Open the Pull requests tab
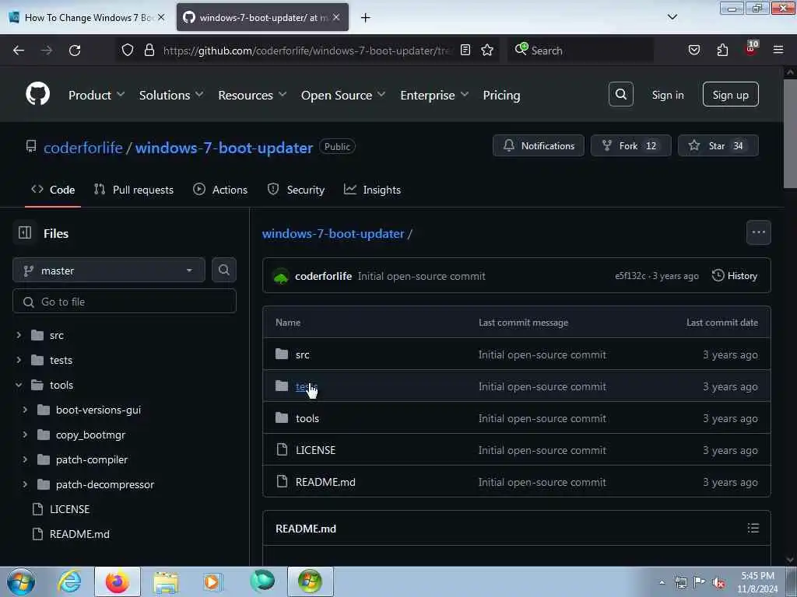This screenshot has width=797, height=597. click(134, 190)
